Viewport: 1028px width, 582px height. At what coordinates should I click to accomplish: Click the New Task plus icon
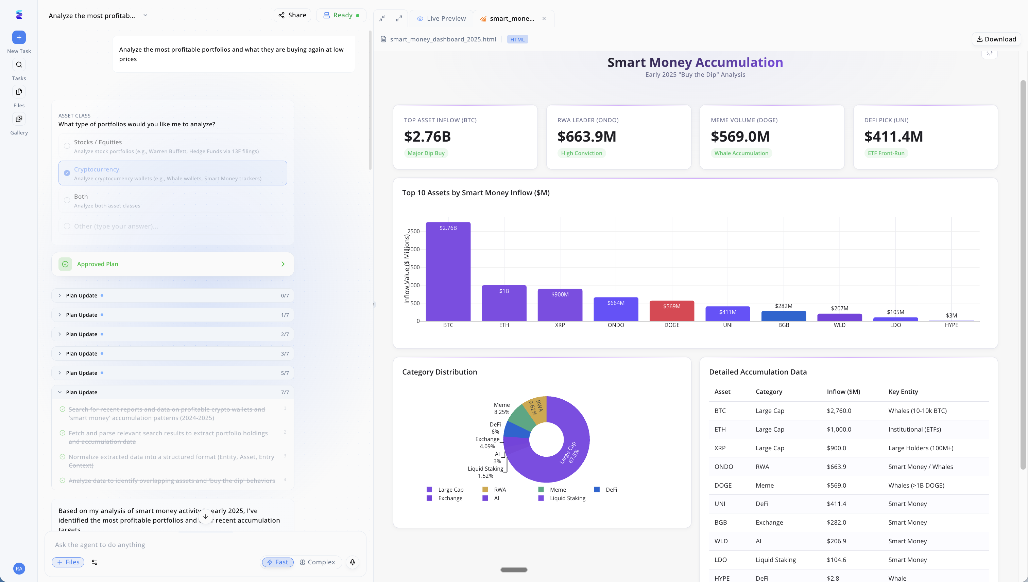tap(19, 38)
